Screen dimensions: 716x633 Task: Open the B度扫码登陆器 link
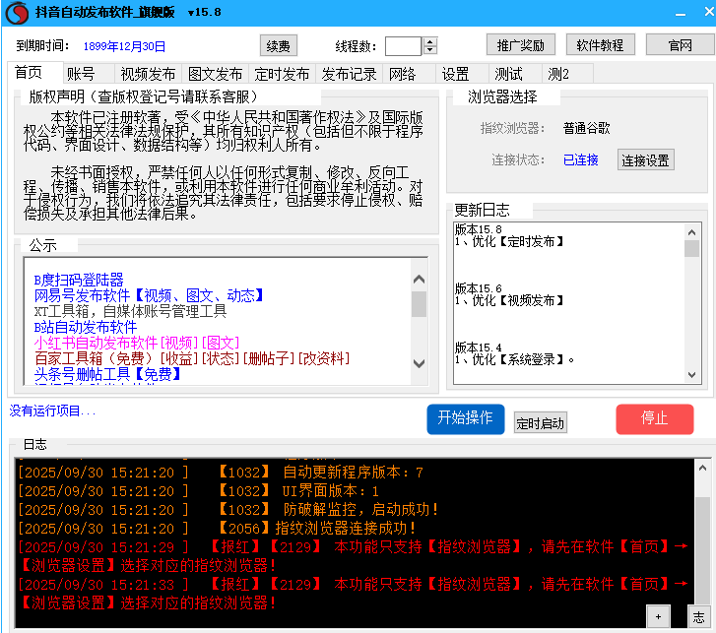pos(79,280)
